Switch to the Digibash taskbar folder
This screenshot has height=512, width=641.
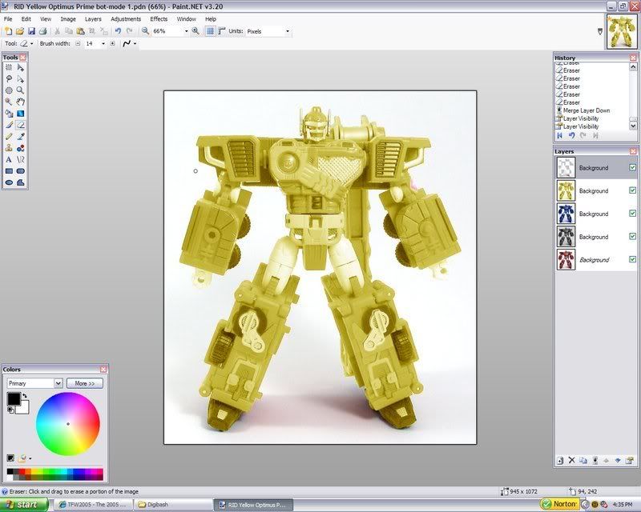pyautogui.click(x=173, y=505)
